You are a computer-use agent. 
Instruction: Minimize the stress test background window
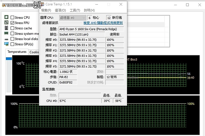175,5
